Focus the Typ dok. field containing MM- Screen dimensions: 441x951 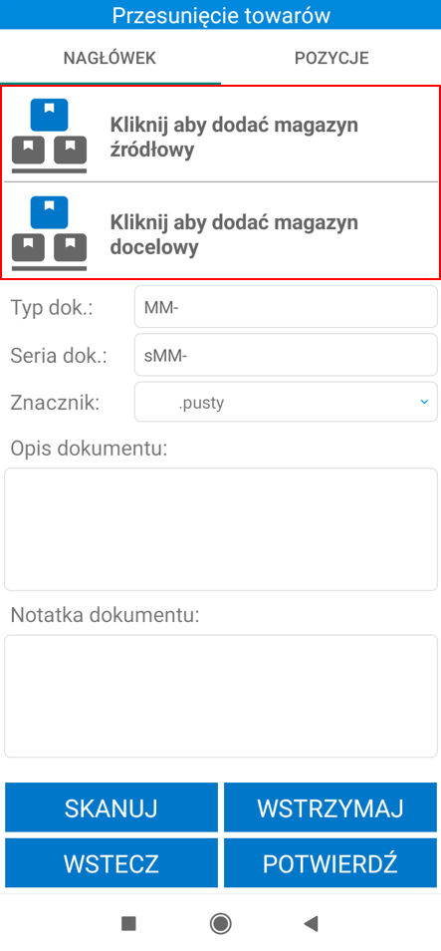tap(286, 308)
